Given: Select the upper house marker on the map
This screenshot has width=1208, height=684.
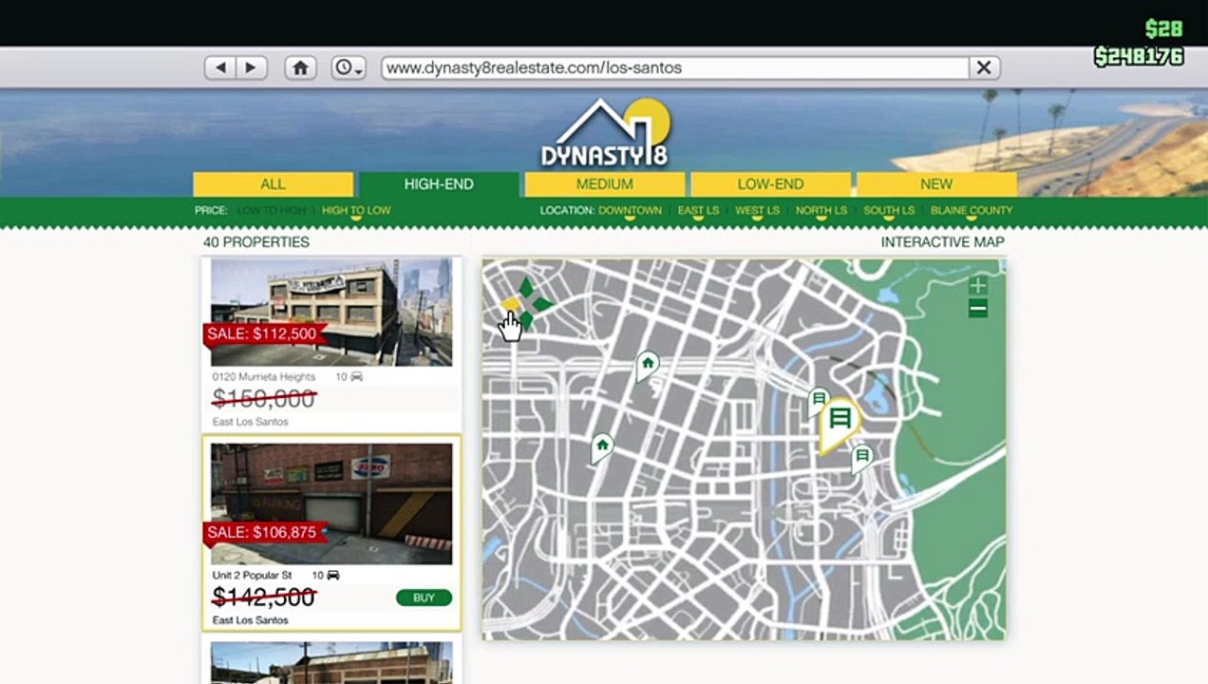Looking at the screenshot, I should point(648,364).
